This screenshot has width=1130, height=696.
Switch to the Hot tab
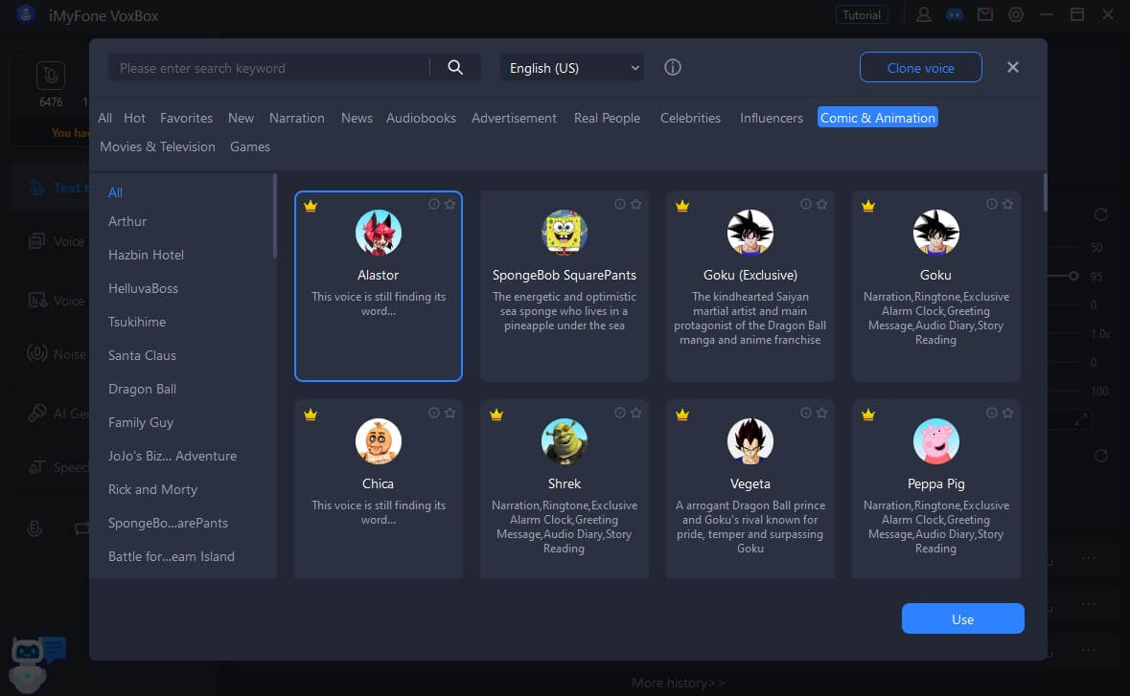click(135, 118)
